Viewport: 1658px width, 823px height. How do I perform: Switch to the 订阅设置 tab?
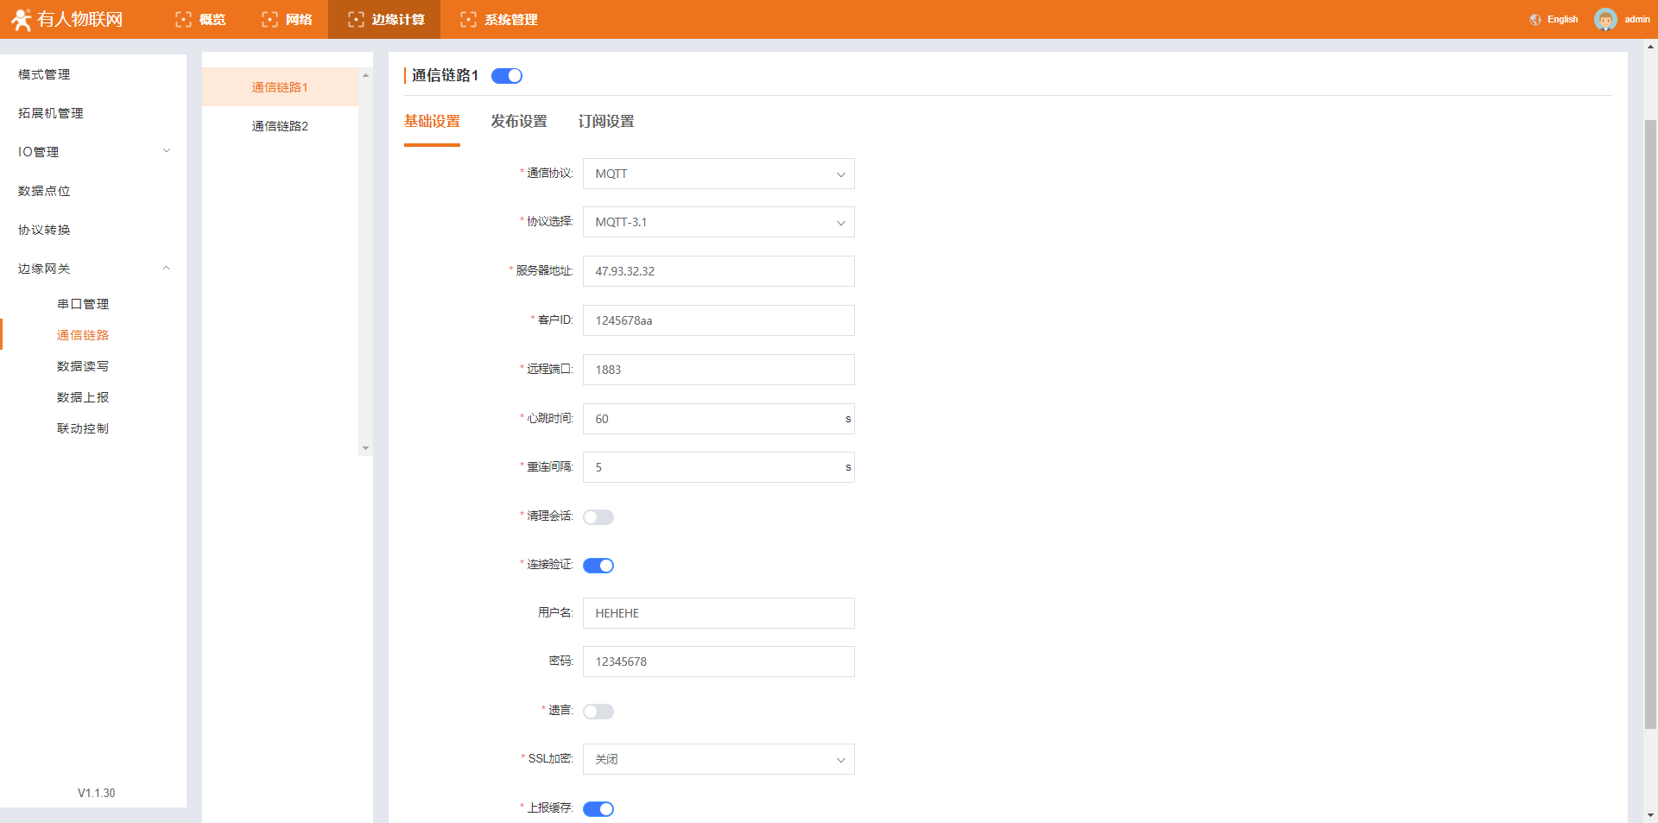point(606,122)
